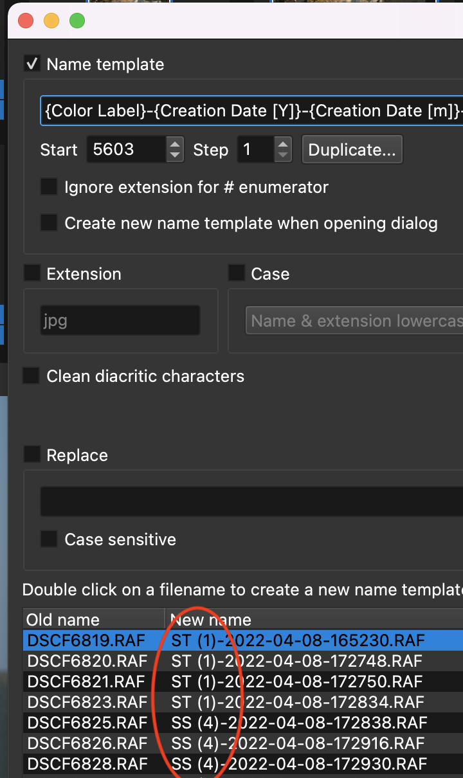The image size is (463, 778).
Task: Increase the Start value with up arrow
Action: (x=175, y=144)
